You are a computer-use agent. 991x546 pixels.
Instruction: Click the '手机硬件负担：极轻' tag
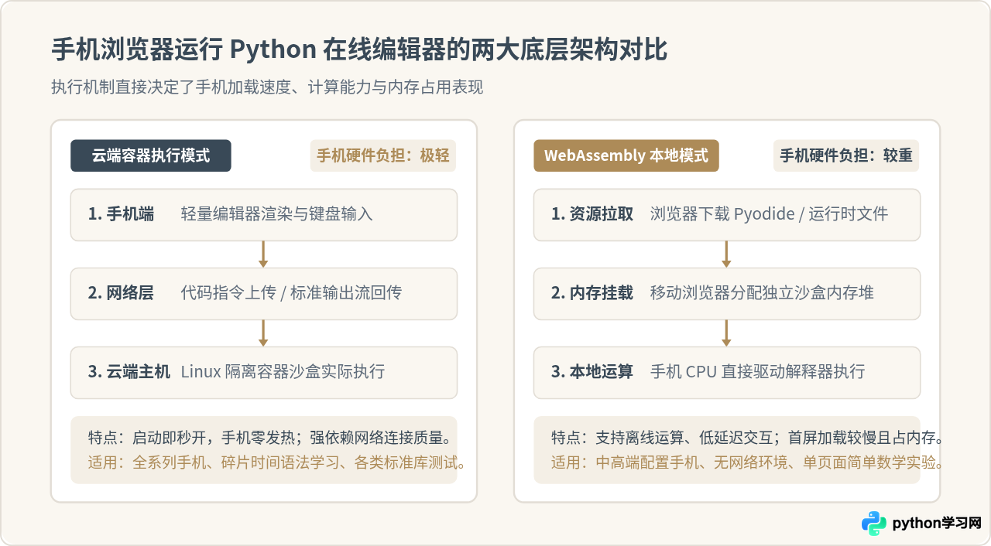pos(383,155)
